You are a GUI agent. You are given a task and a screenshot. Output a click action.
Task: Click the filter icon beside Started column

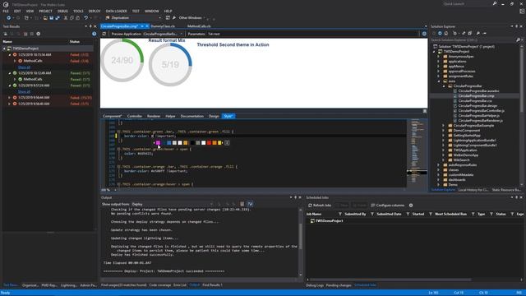431,214
